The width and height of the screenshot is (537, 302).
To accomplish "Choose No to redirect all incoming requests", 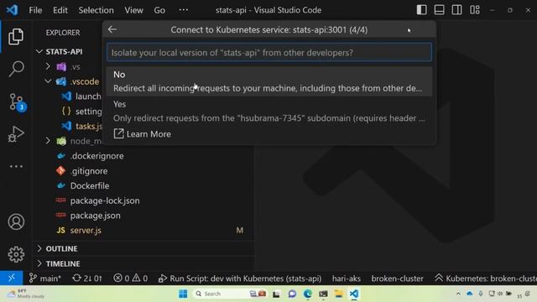I will click(269, 81).
